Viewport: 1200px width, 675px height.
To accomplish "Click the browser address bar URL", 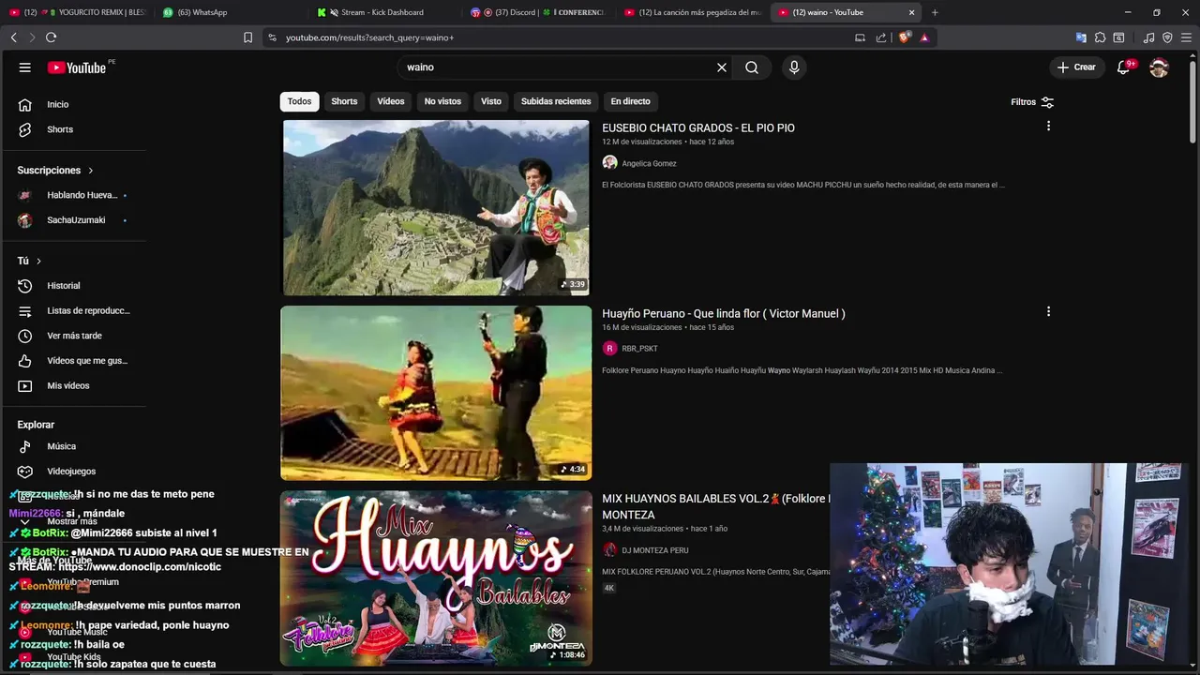I will click(369, 37).
